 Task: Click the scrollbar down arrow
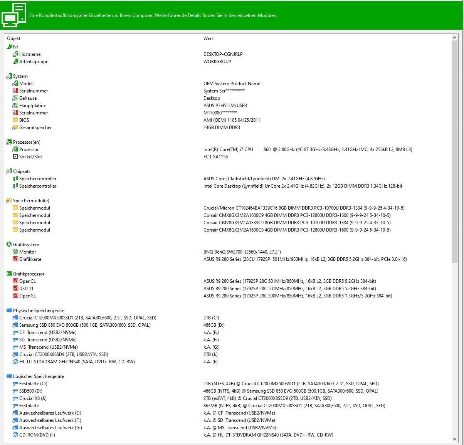pyautogui.click(x=455, y=439)
